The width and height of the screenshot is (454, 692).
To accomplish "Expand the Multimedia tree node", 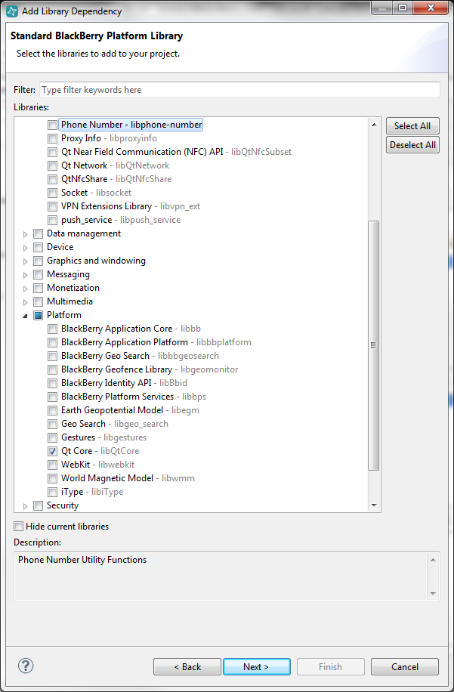I will pos(25,302).
